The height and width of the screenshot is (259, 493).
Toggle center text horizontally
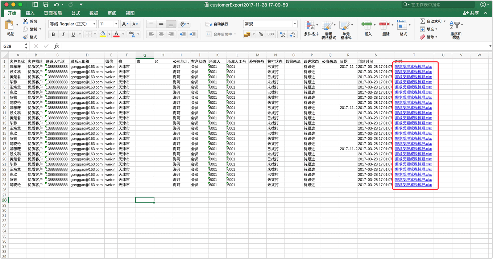pos(161,34)
